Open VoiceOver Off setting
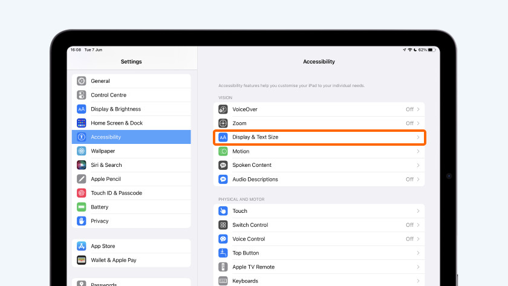The image size is (508, 286). [x=409, y=109]
